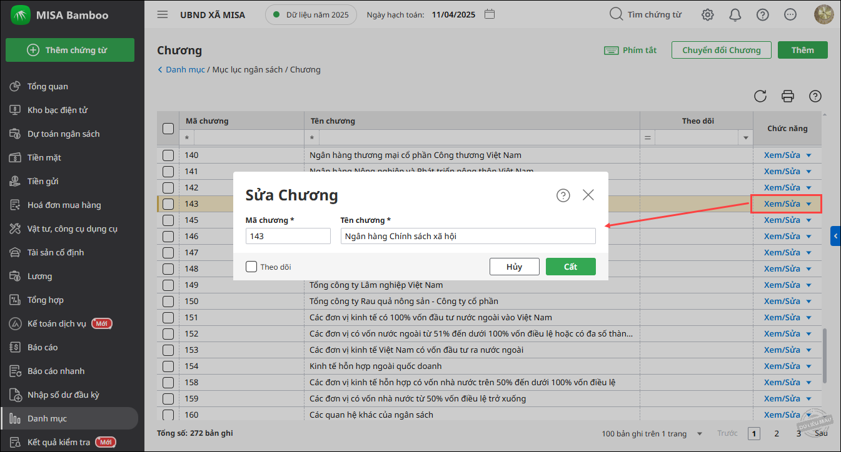The width and height of the screenshot is (841, 452).
Task: Open the settings gear icon
Action: 708,14
